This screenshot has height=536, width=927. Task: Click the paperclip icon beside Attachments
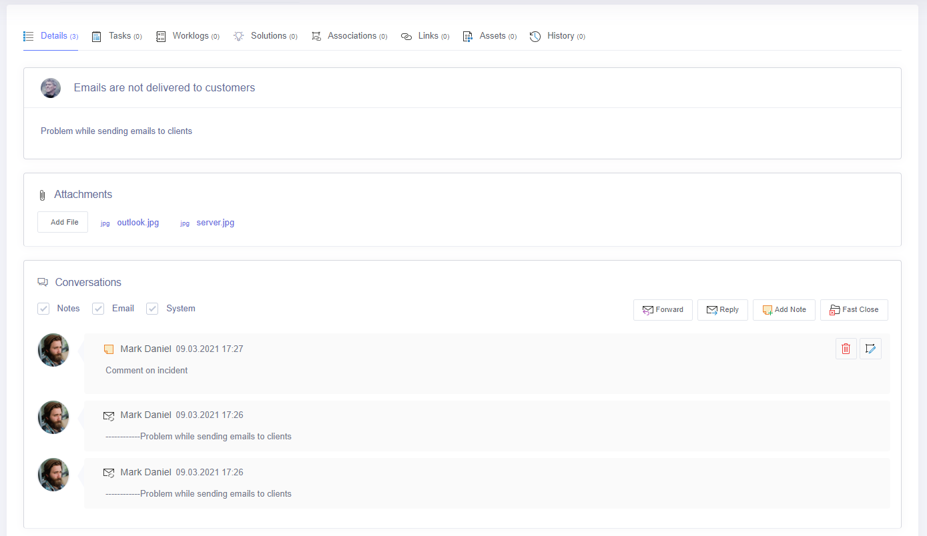(42, 195)
